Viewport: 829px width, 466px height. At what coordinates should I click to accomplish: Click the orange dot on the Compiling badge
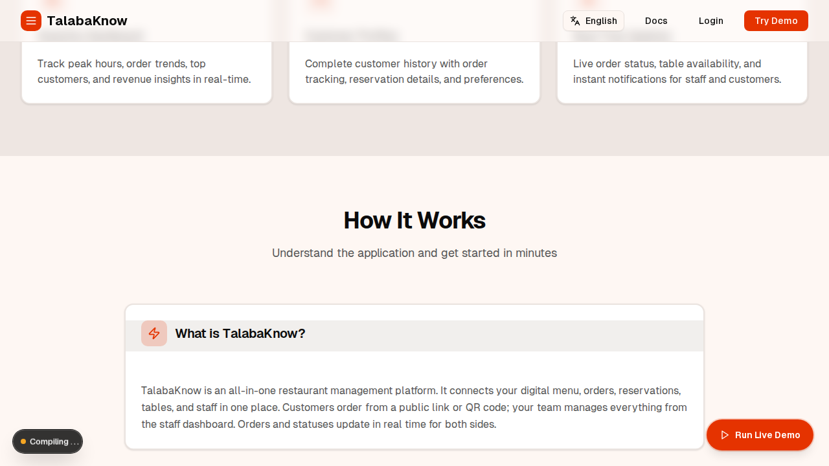(23, 441)
